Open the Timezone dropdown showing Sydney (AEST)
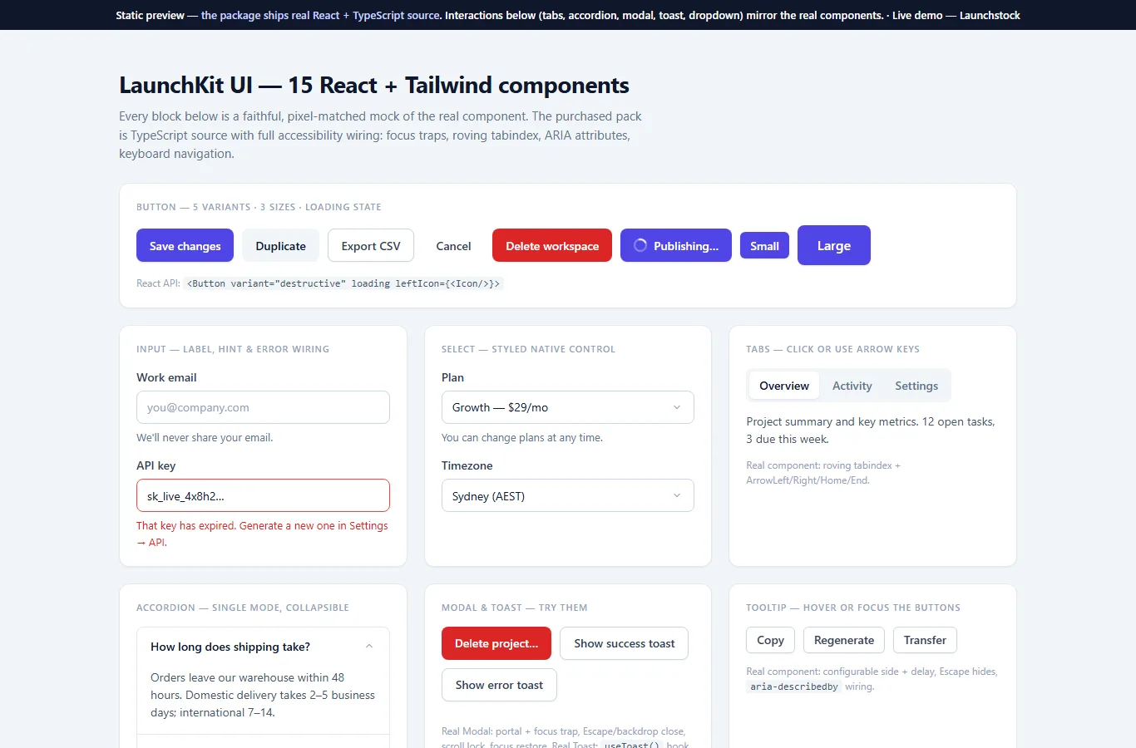 567,496
